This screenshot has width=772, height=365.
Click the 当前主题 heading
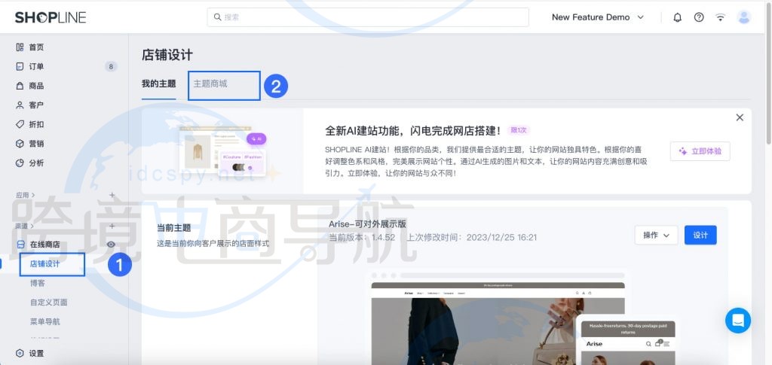pos(174,228)
